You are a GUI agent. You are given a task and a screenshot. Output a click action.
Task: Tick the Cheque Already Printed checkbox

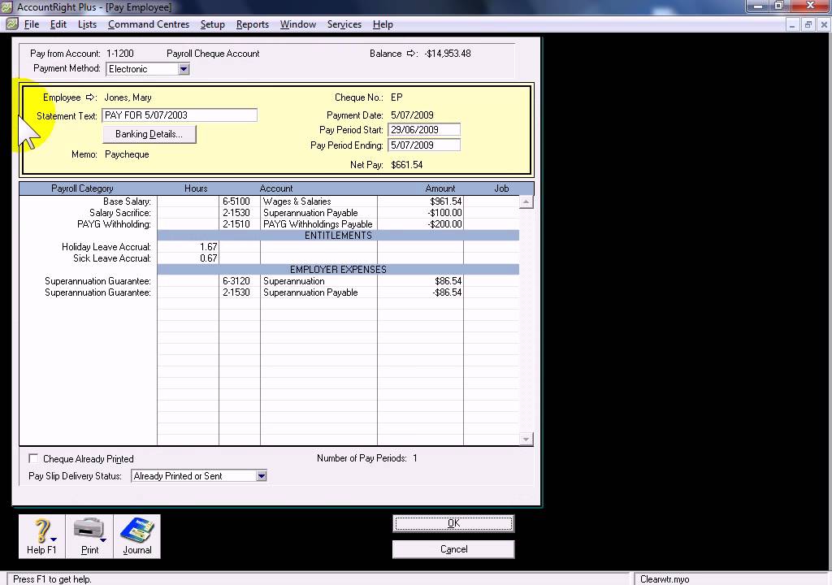click(33, 458)
